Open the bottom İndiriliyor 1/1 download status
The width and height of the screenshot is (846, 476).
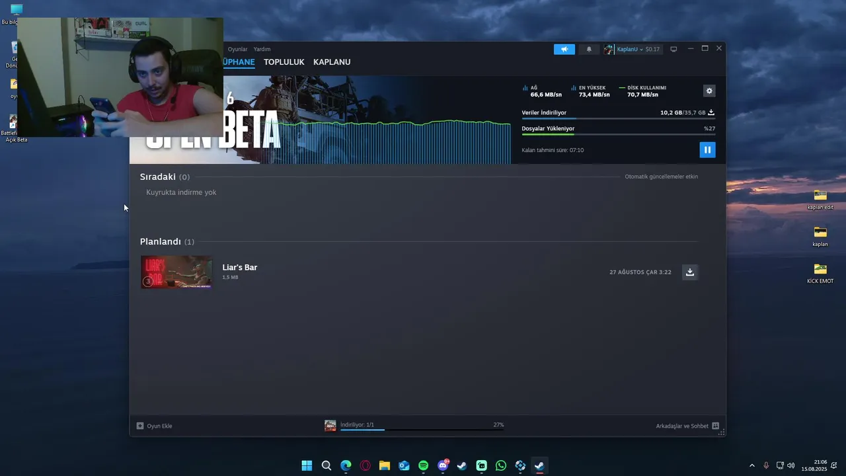coord(358,425)
